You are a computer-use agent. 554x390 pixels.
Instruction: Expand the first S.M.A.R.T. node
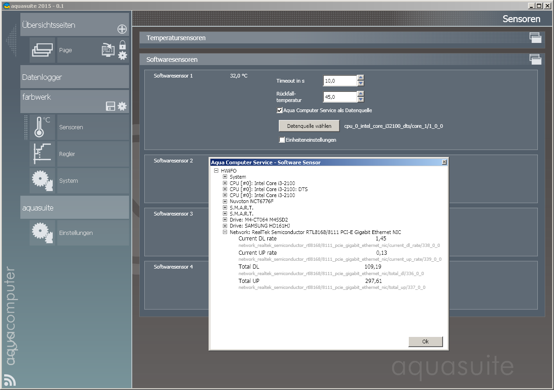pyautogui.click(x=225, y=207)
